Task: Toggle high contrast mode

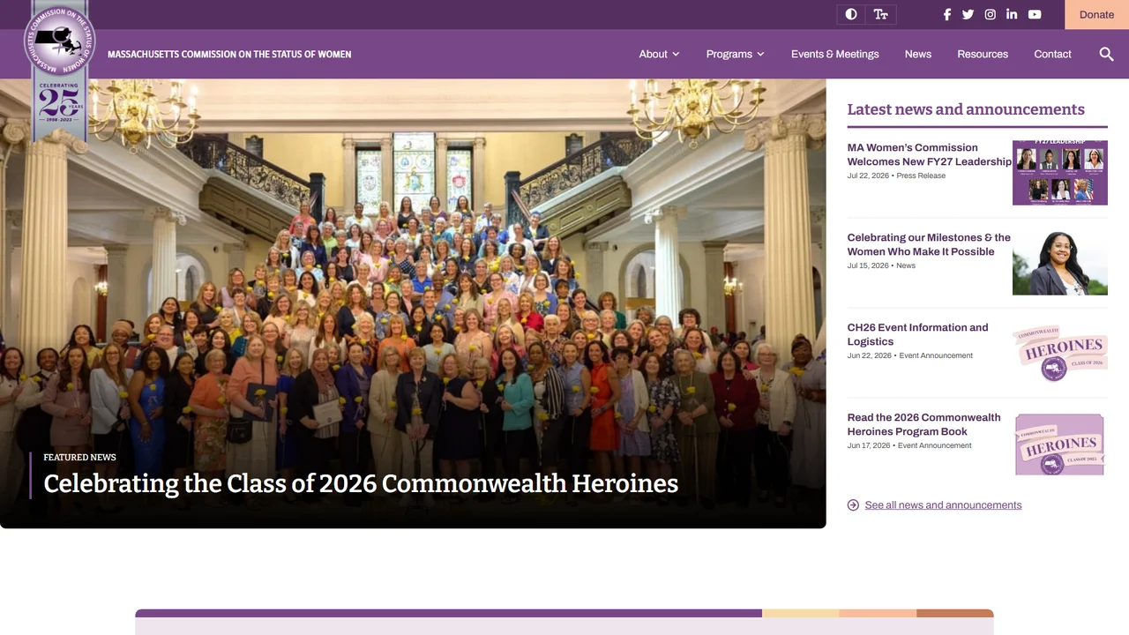Action: pos(851,14)
